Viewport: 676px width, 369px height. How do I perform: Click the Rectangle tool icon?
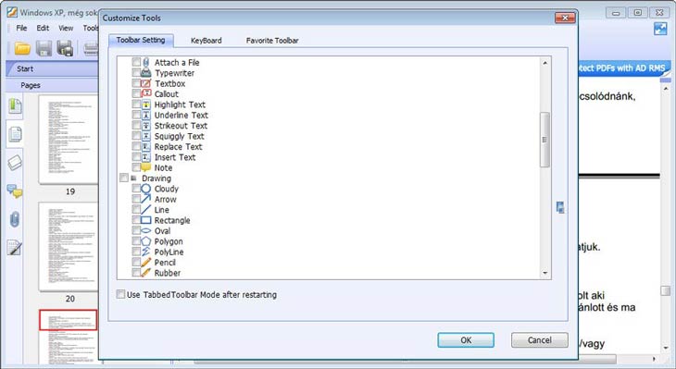click(146, 220)
